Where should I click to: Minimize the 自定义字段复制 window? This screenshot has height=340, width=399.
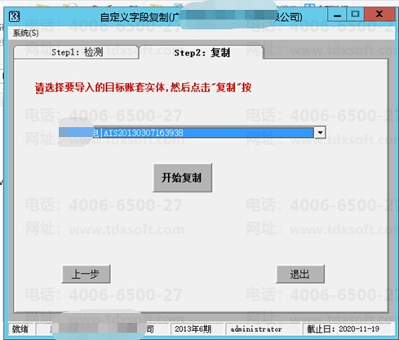pyautogui.click(x=337, y=15)
